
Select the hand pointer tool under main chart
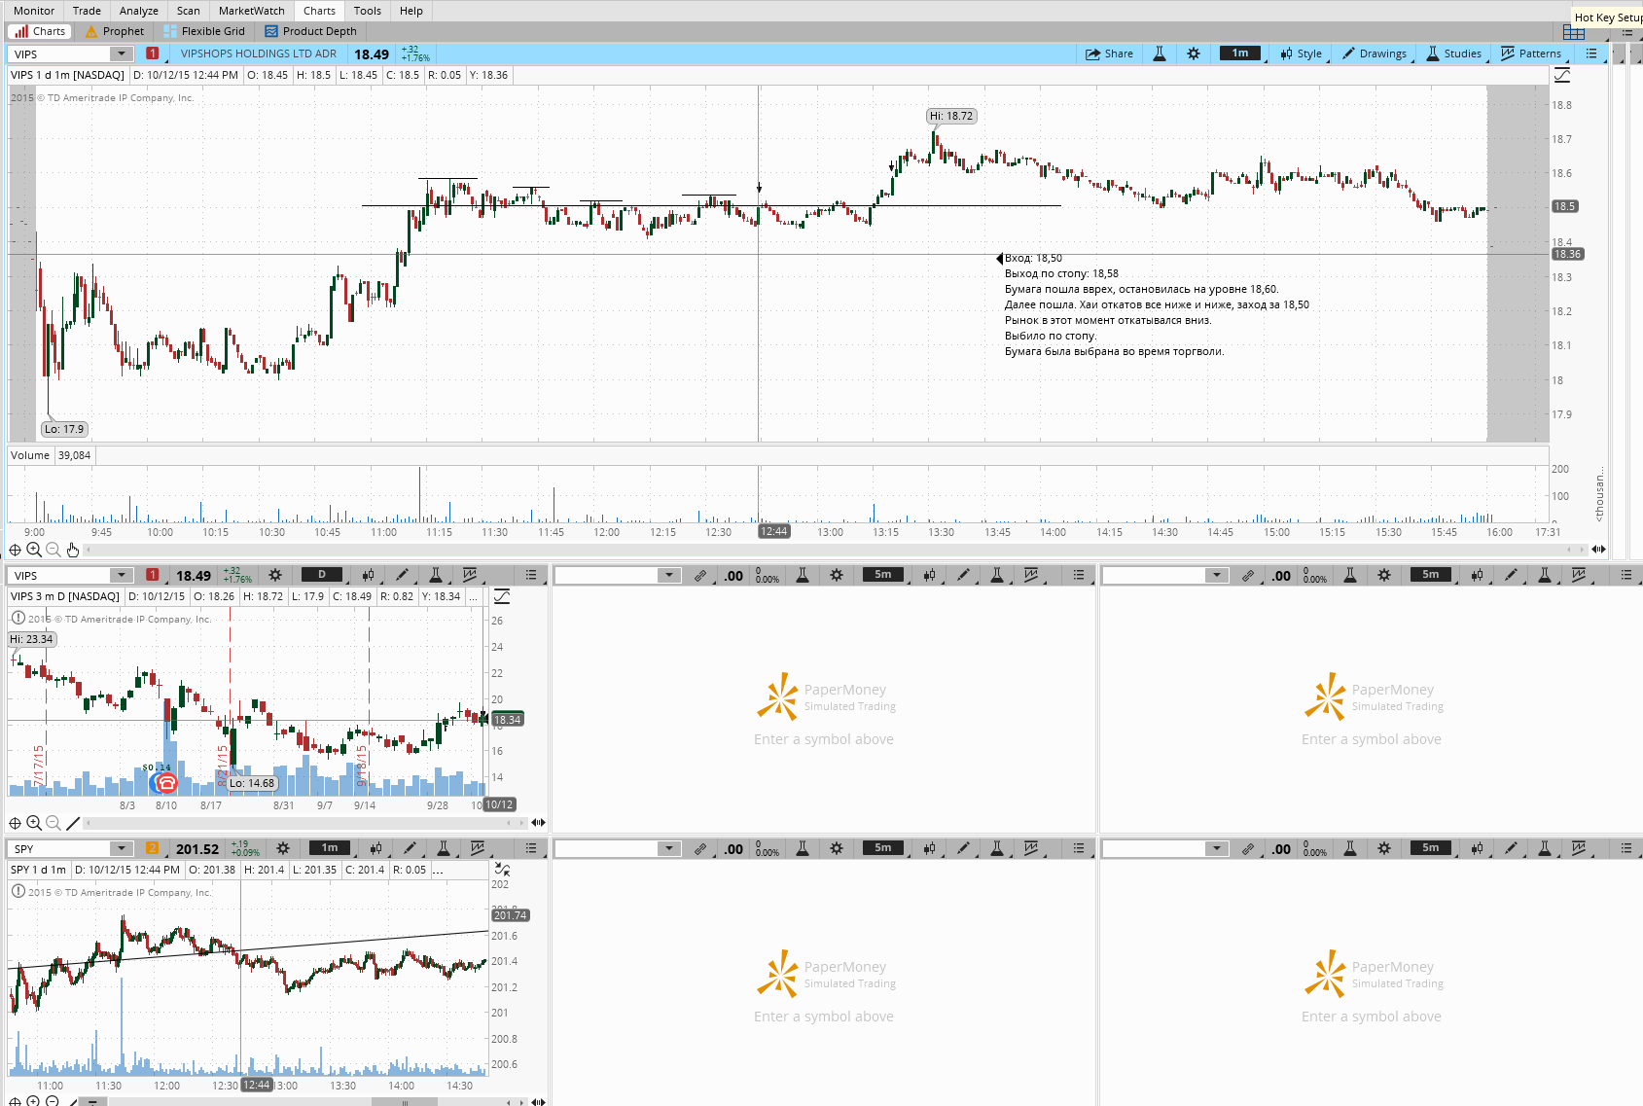(73, 550)
